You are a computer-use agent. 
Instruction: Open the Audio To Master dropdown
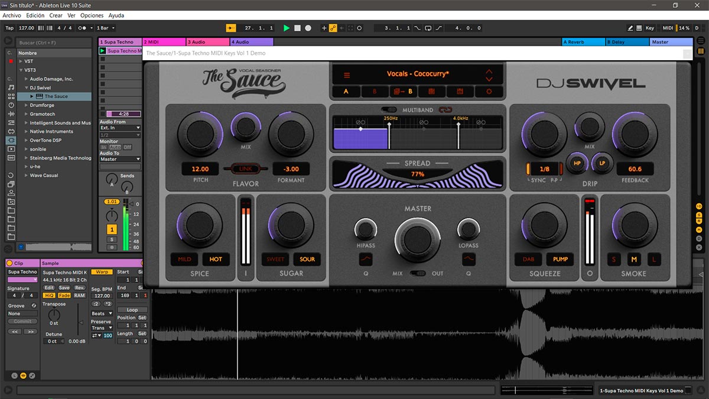tap(121, 159)
